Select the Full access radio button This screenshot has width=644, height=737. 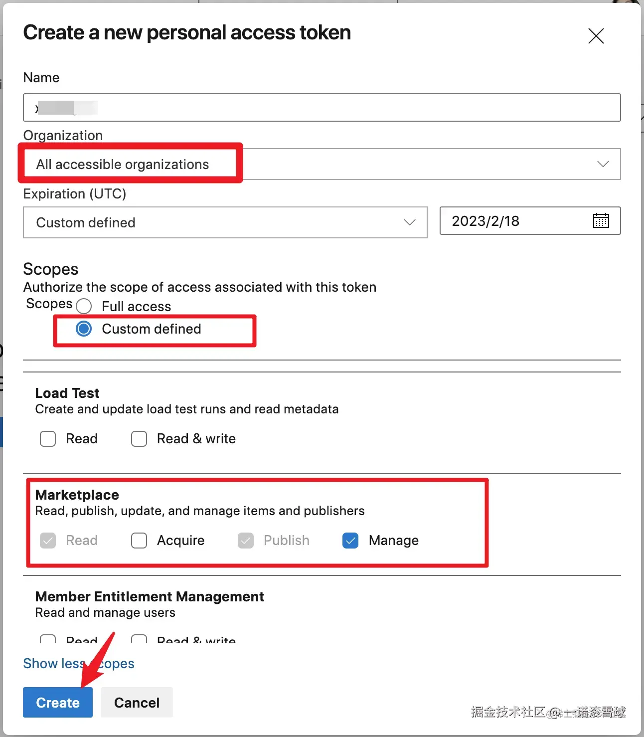click(84, 306)
